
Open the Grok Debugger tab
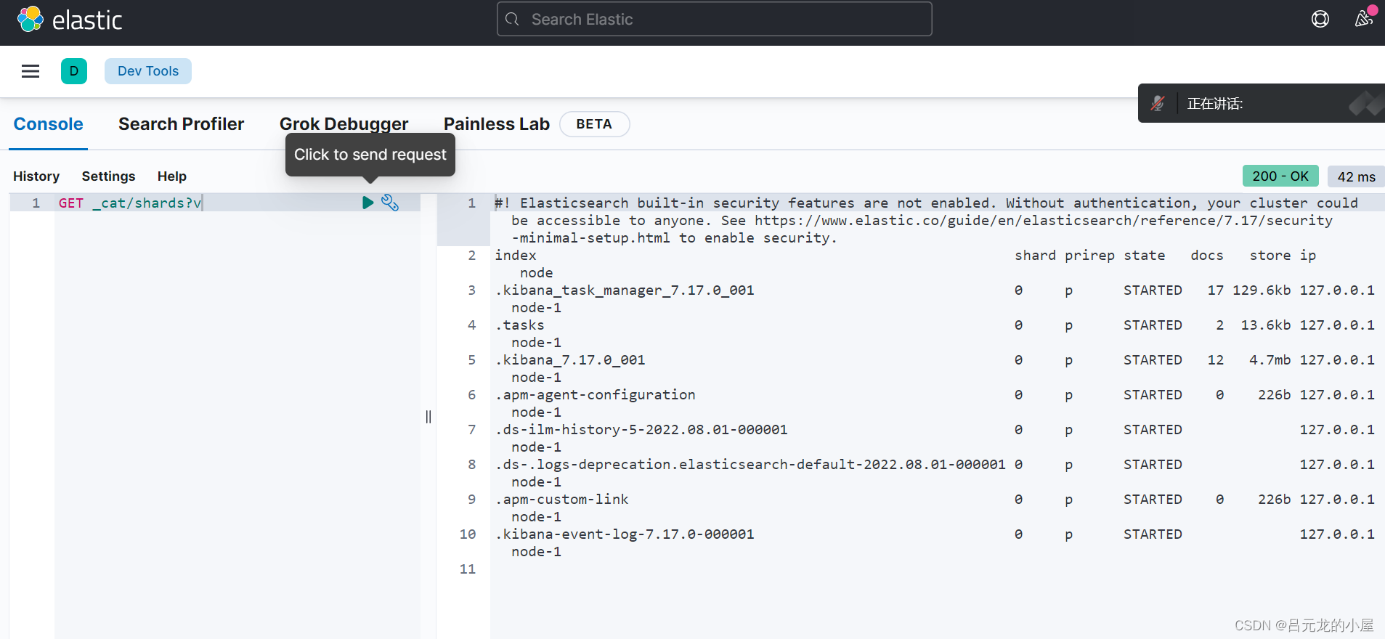coord(344,124)
